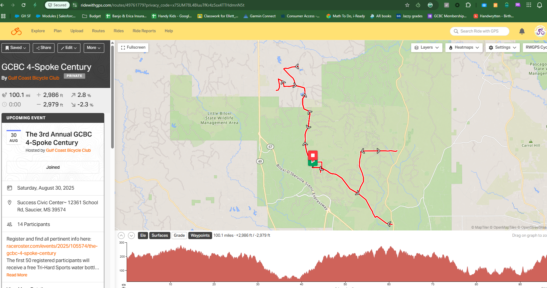Click in the Search Ride with GPS field
This screenshot has width=547, height=288.
[479, 31]
